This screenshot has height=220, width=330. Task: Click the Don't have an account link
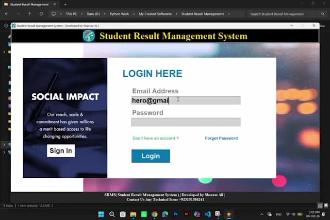[155, 138]
